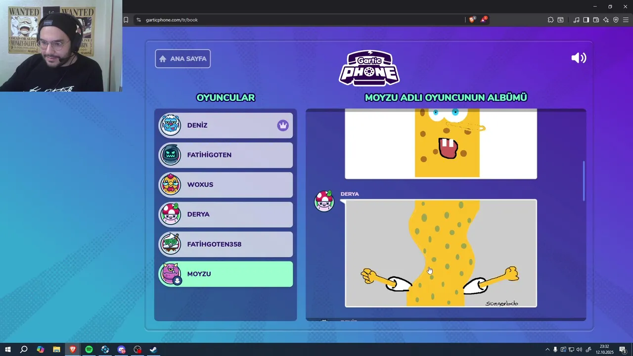Screen dimensions: 633x356
Task: Open the browser extensions puzzle icon
Action: [x=550, y=20]
